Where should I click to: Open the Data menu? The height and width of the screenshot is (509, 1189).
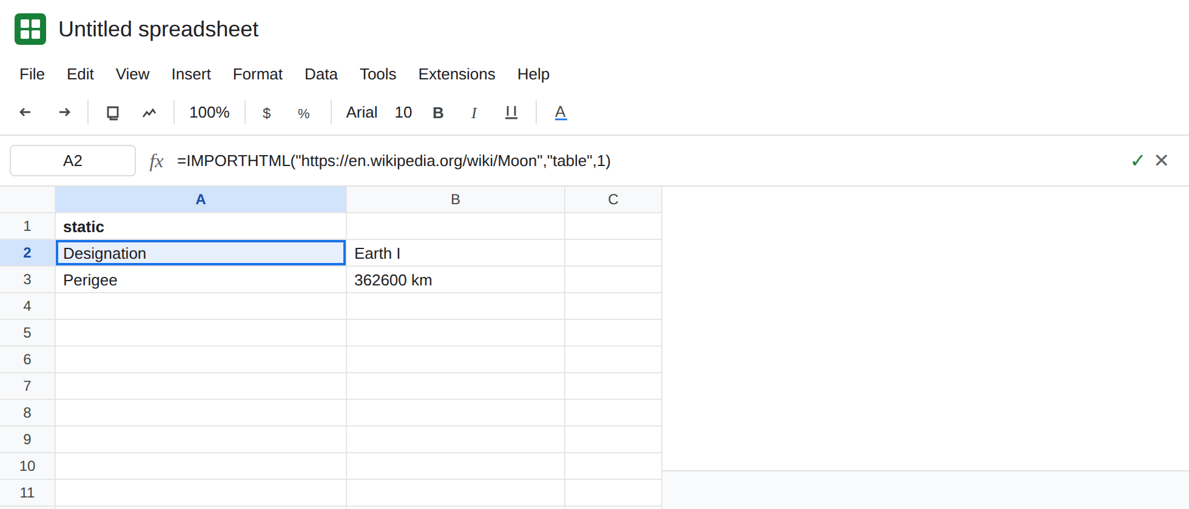[x=321, y=74]
